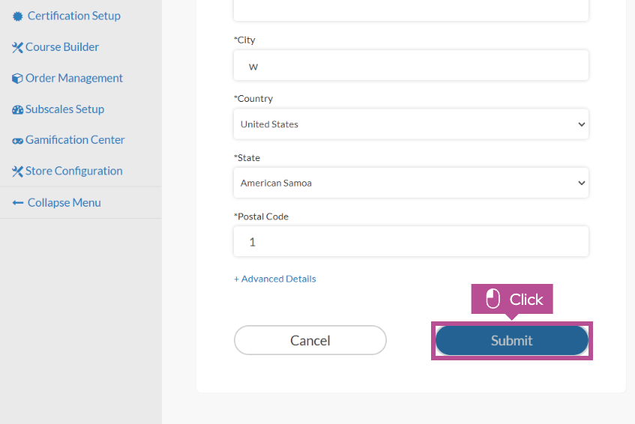The image size is (635, 424).
Task: Click the *Postal Code field label
Action: click(261, 216)
